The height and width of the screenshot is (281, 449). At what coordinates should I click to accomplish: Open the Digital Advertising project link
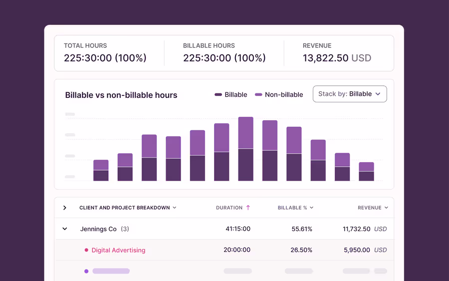(118, 250)
